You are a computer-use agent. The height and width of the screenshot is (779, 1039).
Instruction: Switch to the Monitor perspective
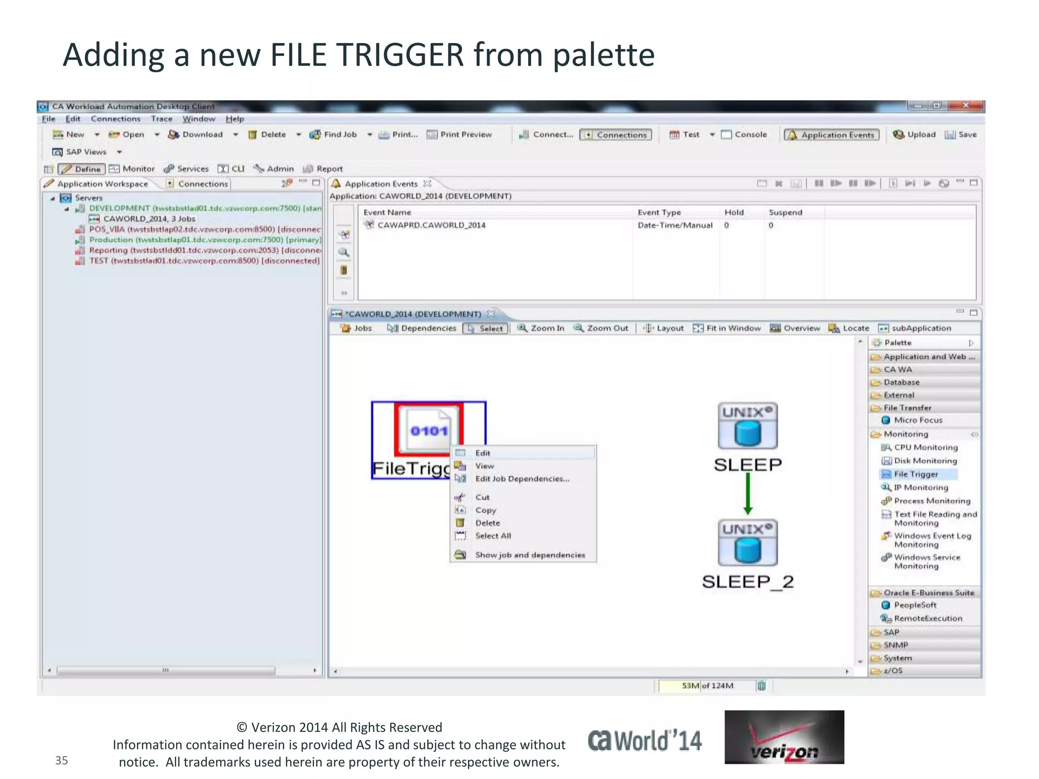pyautogui.click(x=132, y=169)
